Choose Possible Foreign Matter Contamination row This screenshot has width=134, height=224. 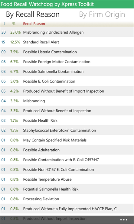coord(67,62)
